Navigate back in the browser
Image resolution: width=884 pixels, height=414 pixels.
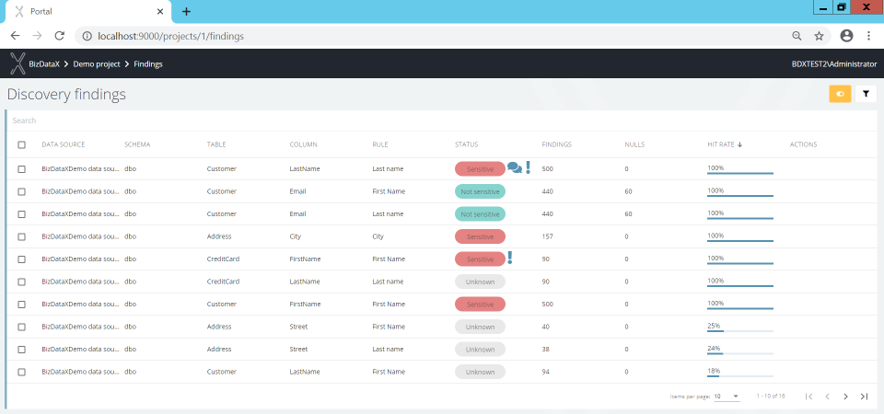16,36
